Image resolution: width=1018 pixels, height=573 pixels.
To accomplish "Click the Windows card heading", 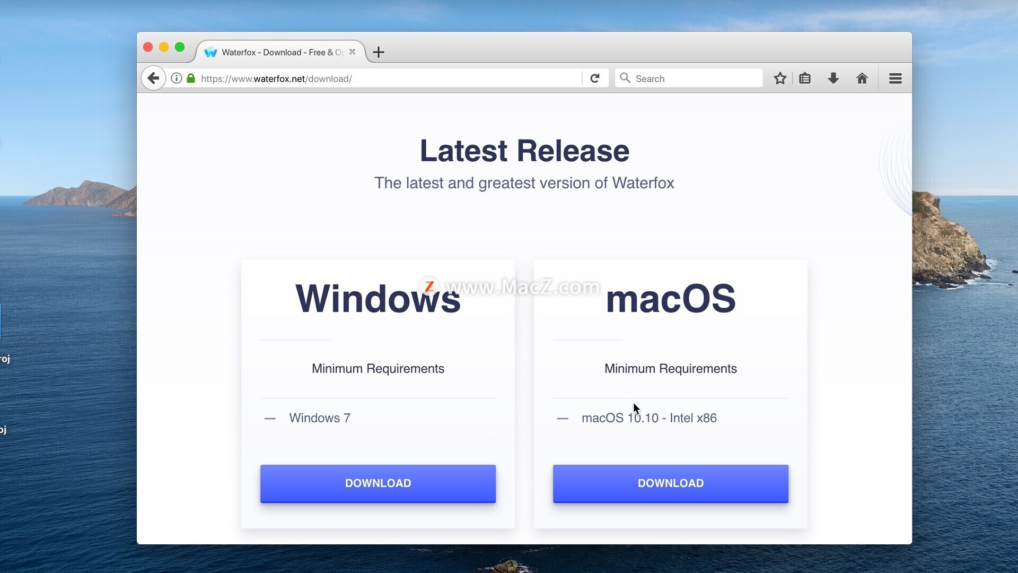I will pos(378,299).
